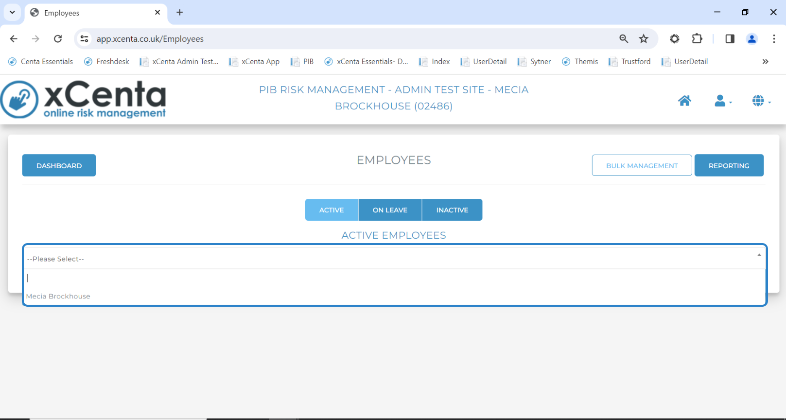
Task: Open a new browser tab
Action: coord(179,13)
